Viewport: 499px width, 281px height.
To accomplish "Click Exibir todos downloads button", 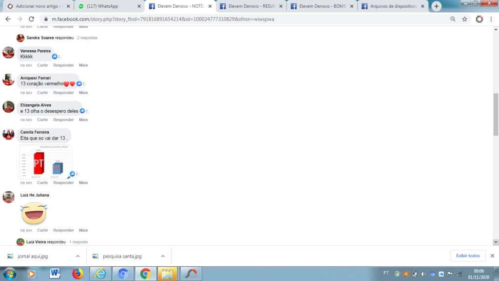I will (x=468, y=256).
